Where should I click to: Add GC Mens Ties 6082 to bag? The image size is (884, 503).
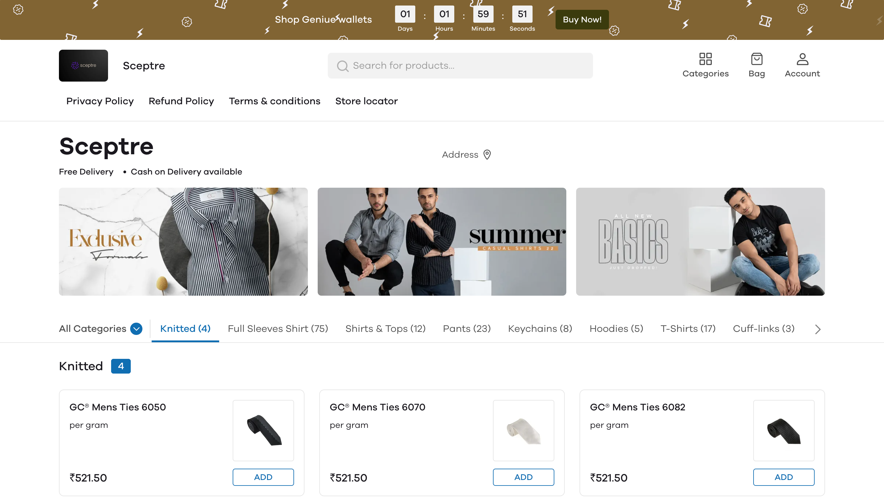[x=784, y=477]
